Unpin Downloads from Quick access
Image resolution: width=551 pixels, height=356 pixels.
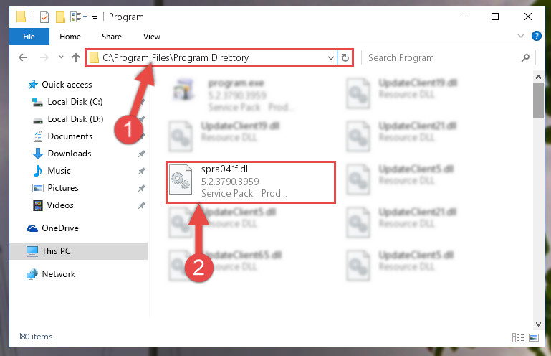tap(142, 154)
